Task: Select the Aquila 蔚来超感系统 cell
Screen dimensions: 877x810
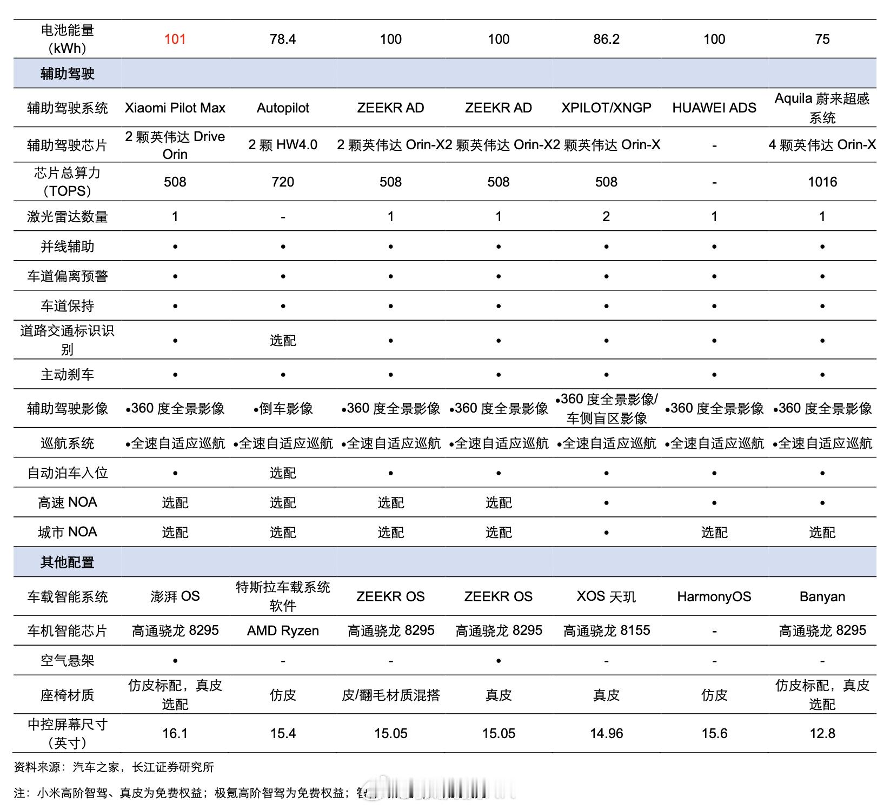Action: 822,108
